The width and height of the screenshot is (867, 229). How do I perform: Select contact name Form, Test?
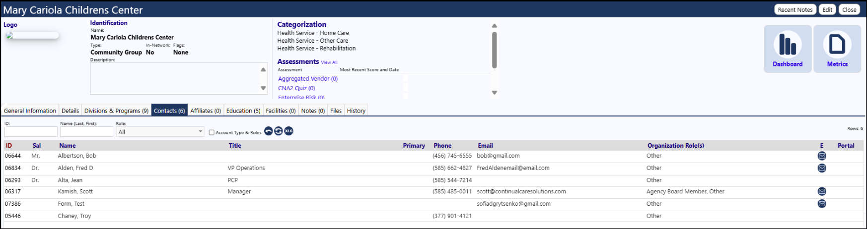[71, 204]
